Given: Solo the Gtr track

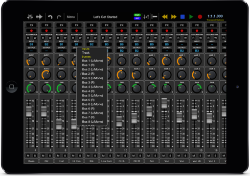Looking at the screenshot, I should (x=50, y=155).
